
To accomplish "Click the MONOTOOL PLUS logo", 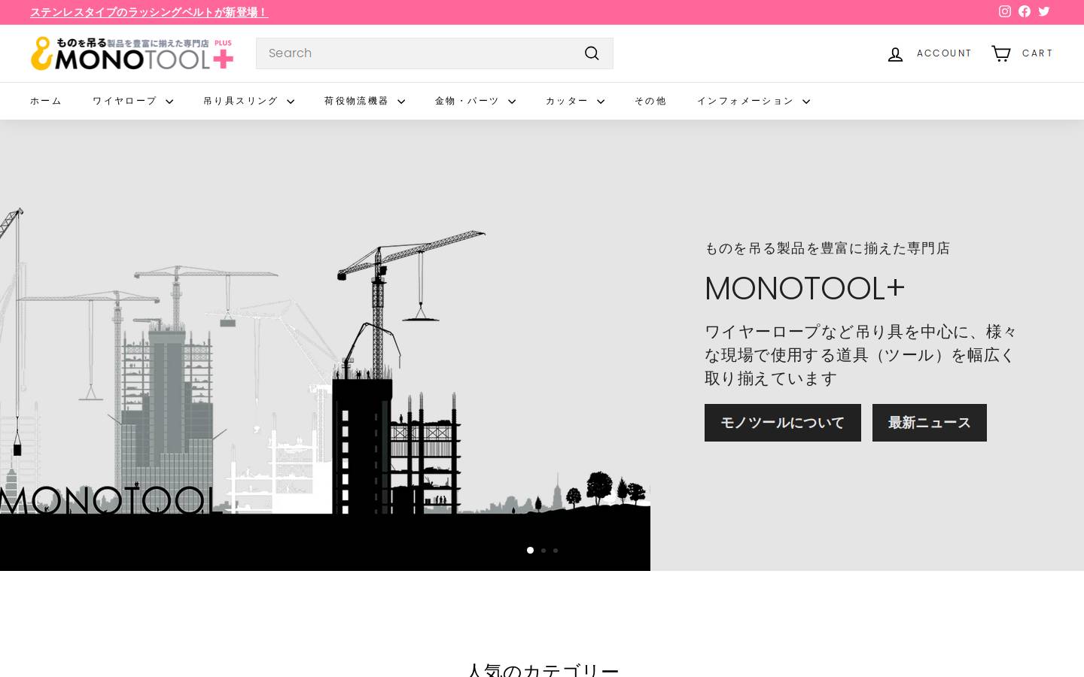I will tap(132, 53).
